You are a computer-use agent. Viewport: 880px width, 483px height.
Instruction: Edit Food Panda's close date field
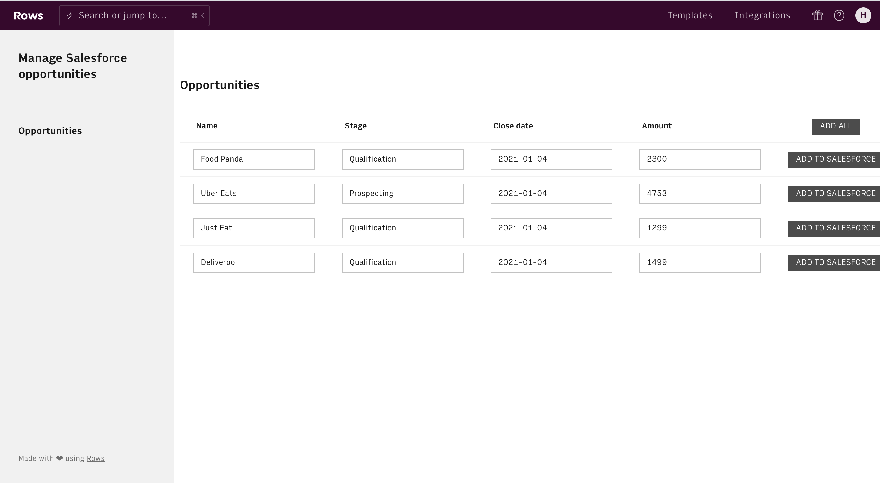click(x=551, y=159)
